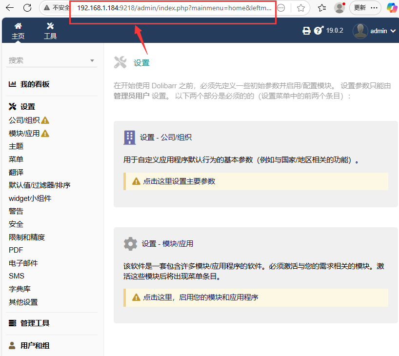
Task: Open the 搜索 search dropdown
Action: (x=52, y=60)
